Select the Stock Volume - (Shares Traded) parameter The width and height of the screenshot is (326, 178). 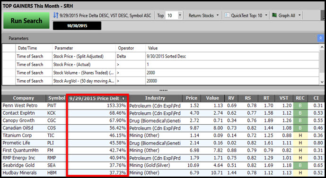[x=84, y=73]
